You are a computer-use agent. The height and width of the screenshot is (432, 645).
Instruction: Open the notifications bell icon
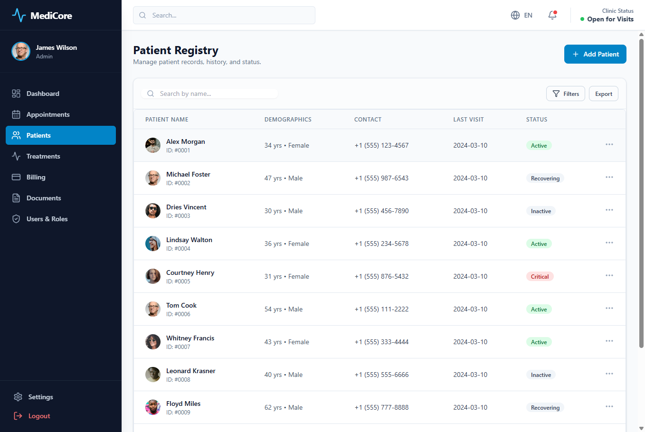click(552, 15)
